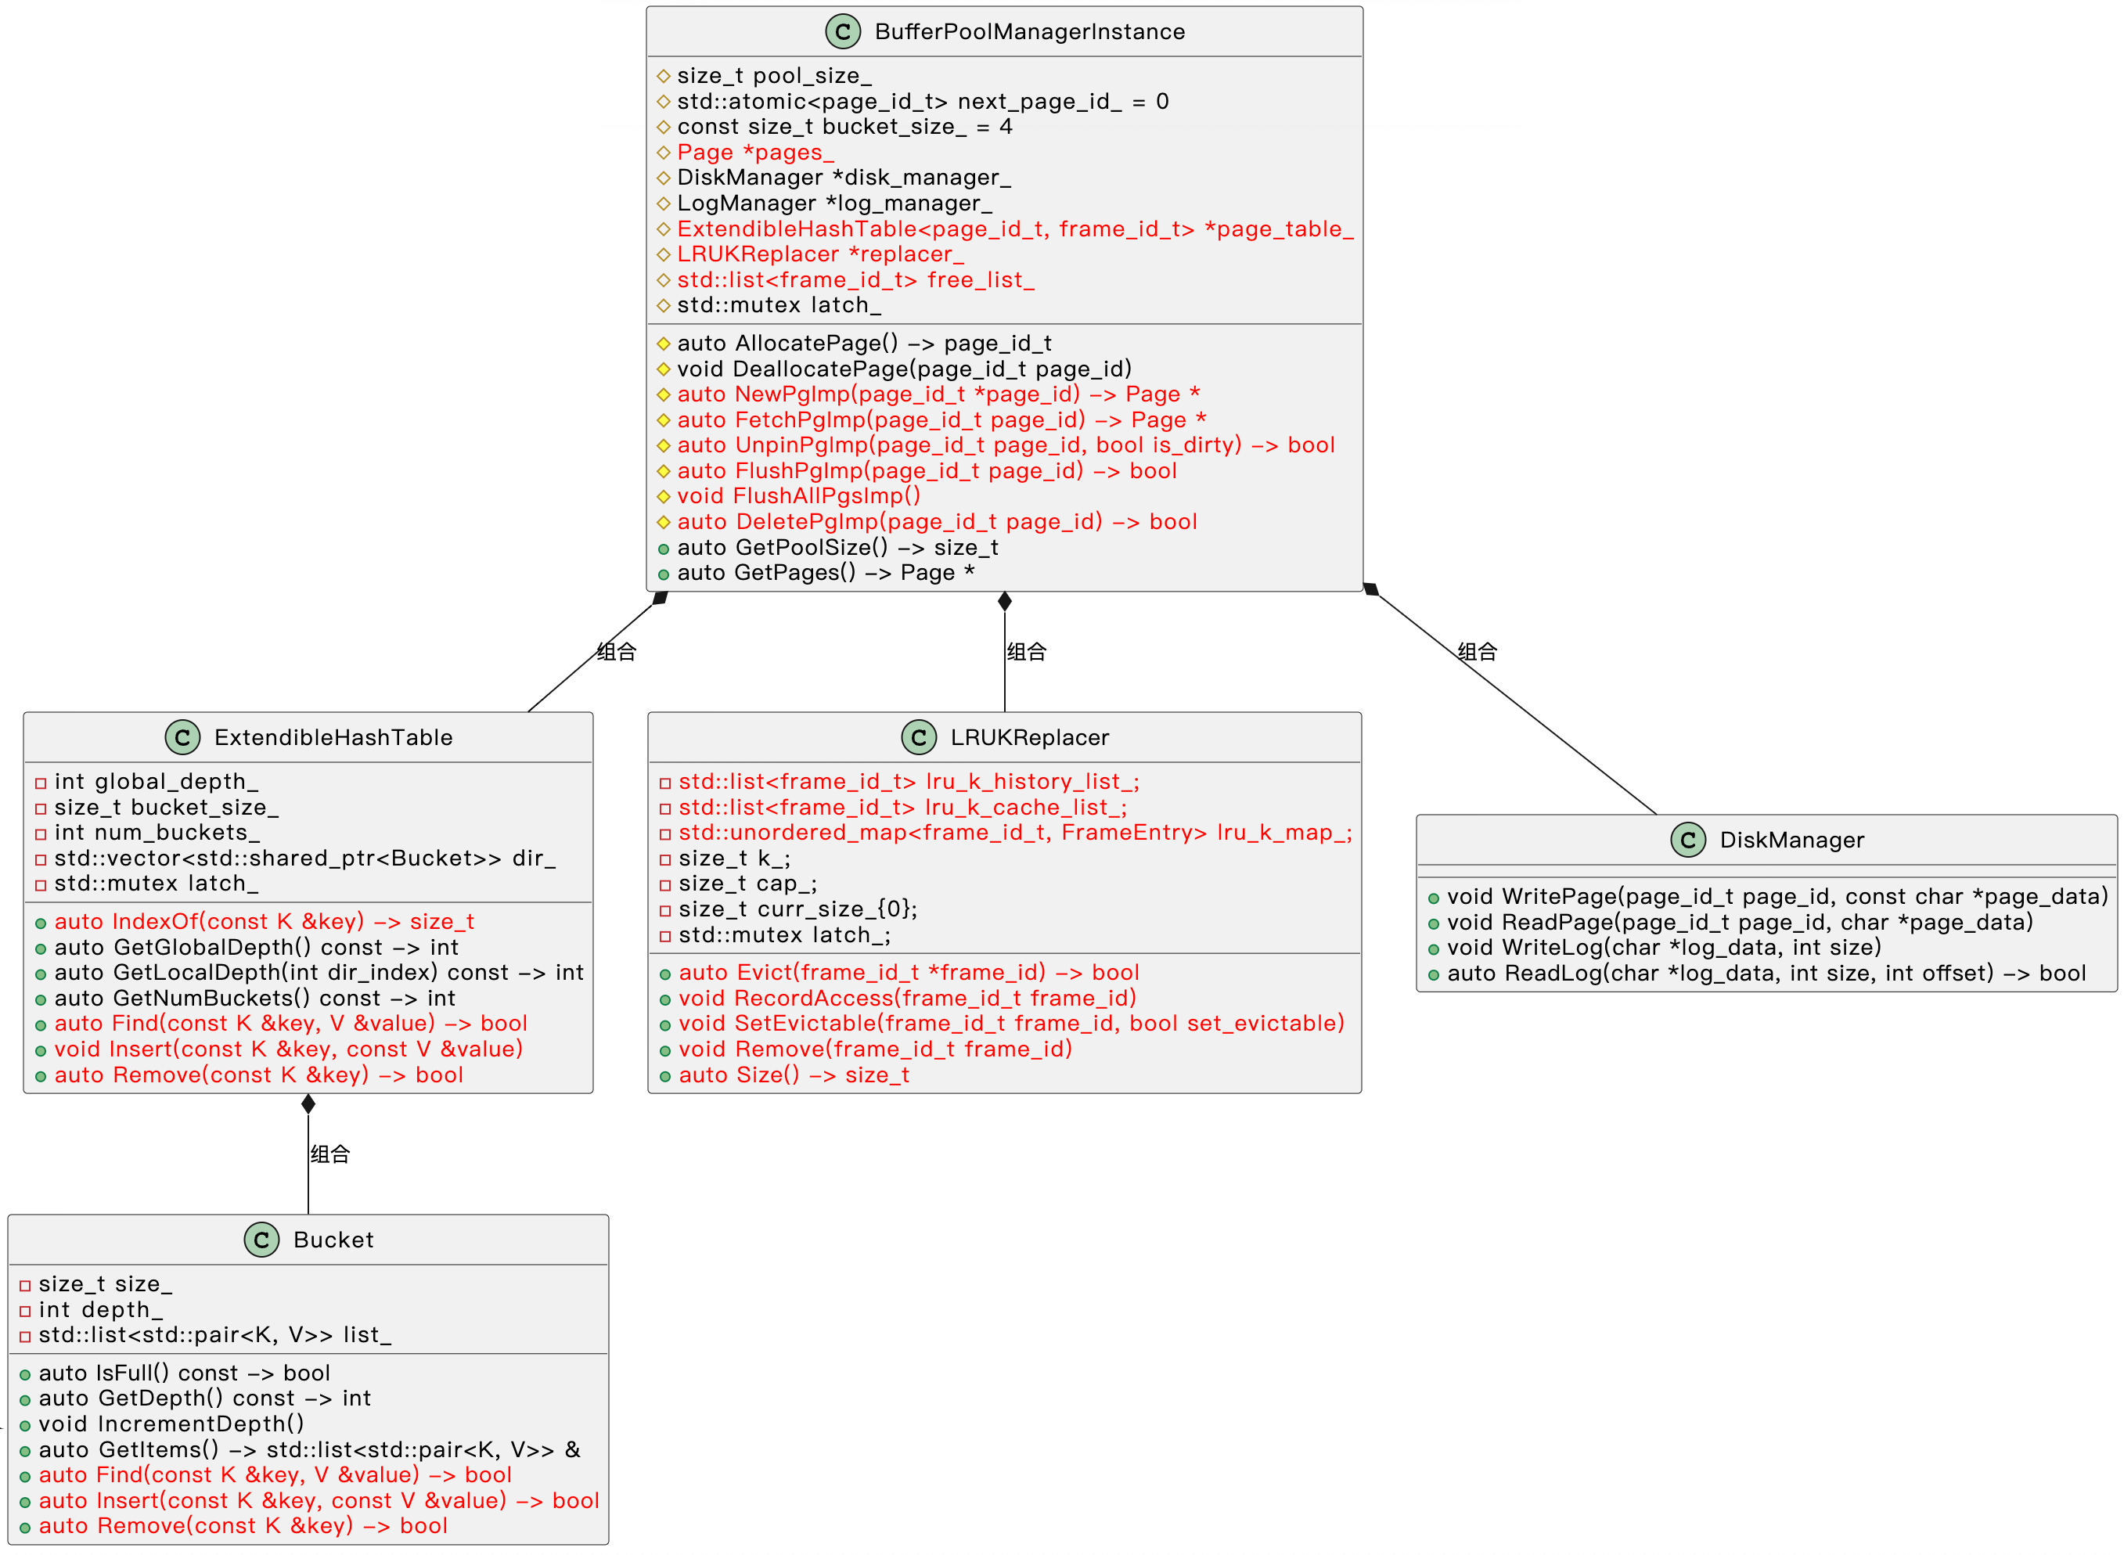
Task: Click the red square beside ExtendibleHashTable's std::mutex latch_
Action: pos(41,885)
